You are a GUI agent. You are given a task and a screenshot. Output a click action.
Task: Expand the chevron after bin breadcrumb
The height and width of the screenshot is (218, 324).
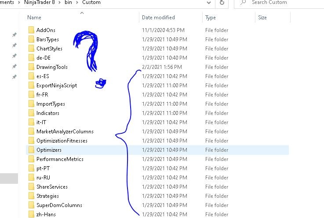click(x=77, y=3)
